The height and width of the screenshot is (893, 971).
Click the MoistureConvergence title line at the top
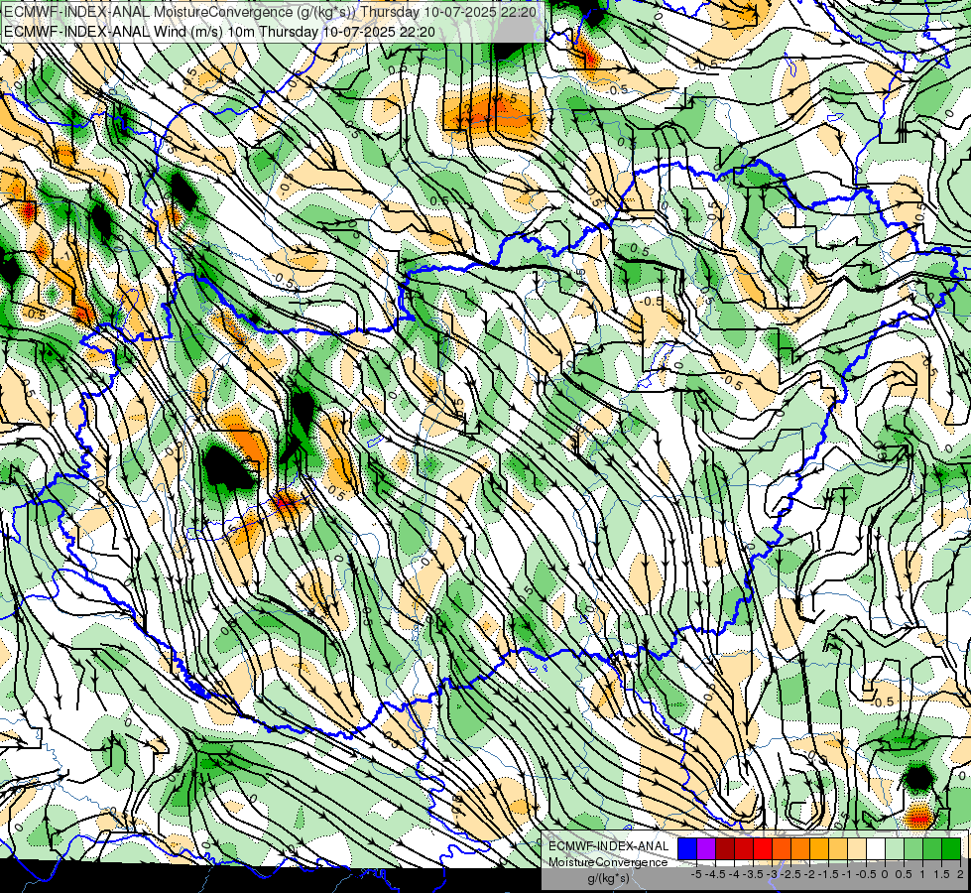coord(270,12)
